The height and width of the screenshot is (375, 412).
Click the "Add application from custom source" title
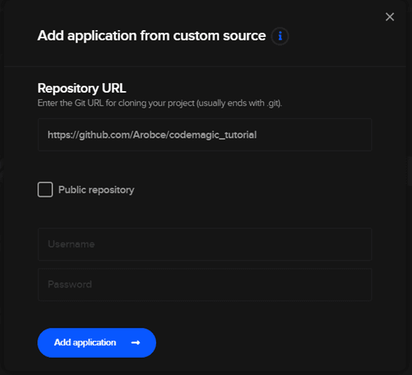coord(152,36)
